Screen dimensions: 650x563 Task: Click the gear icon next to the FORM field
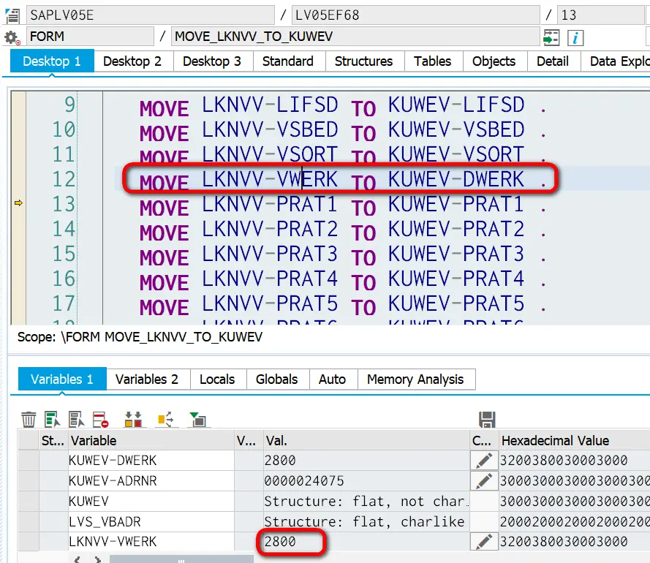(12, 37)
